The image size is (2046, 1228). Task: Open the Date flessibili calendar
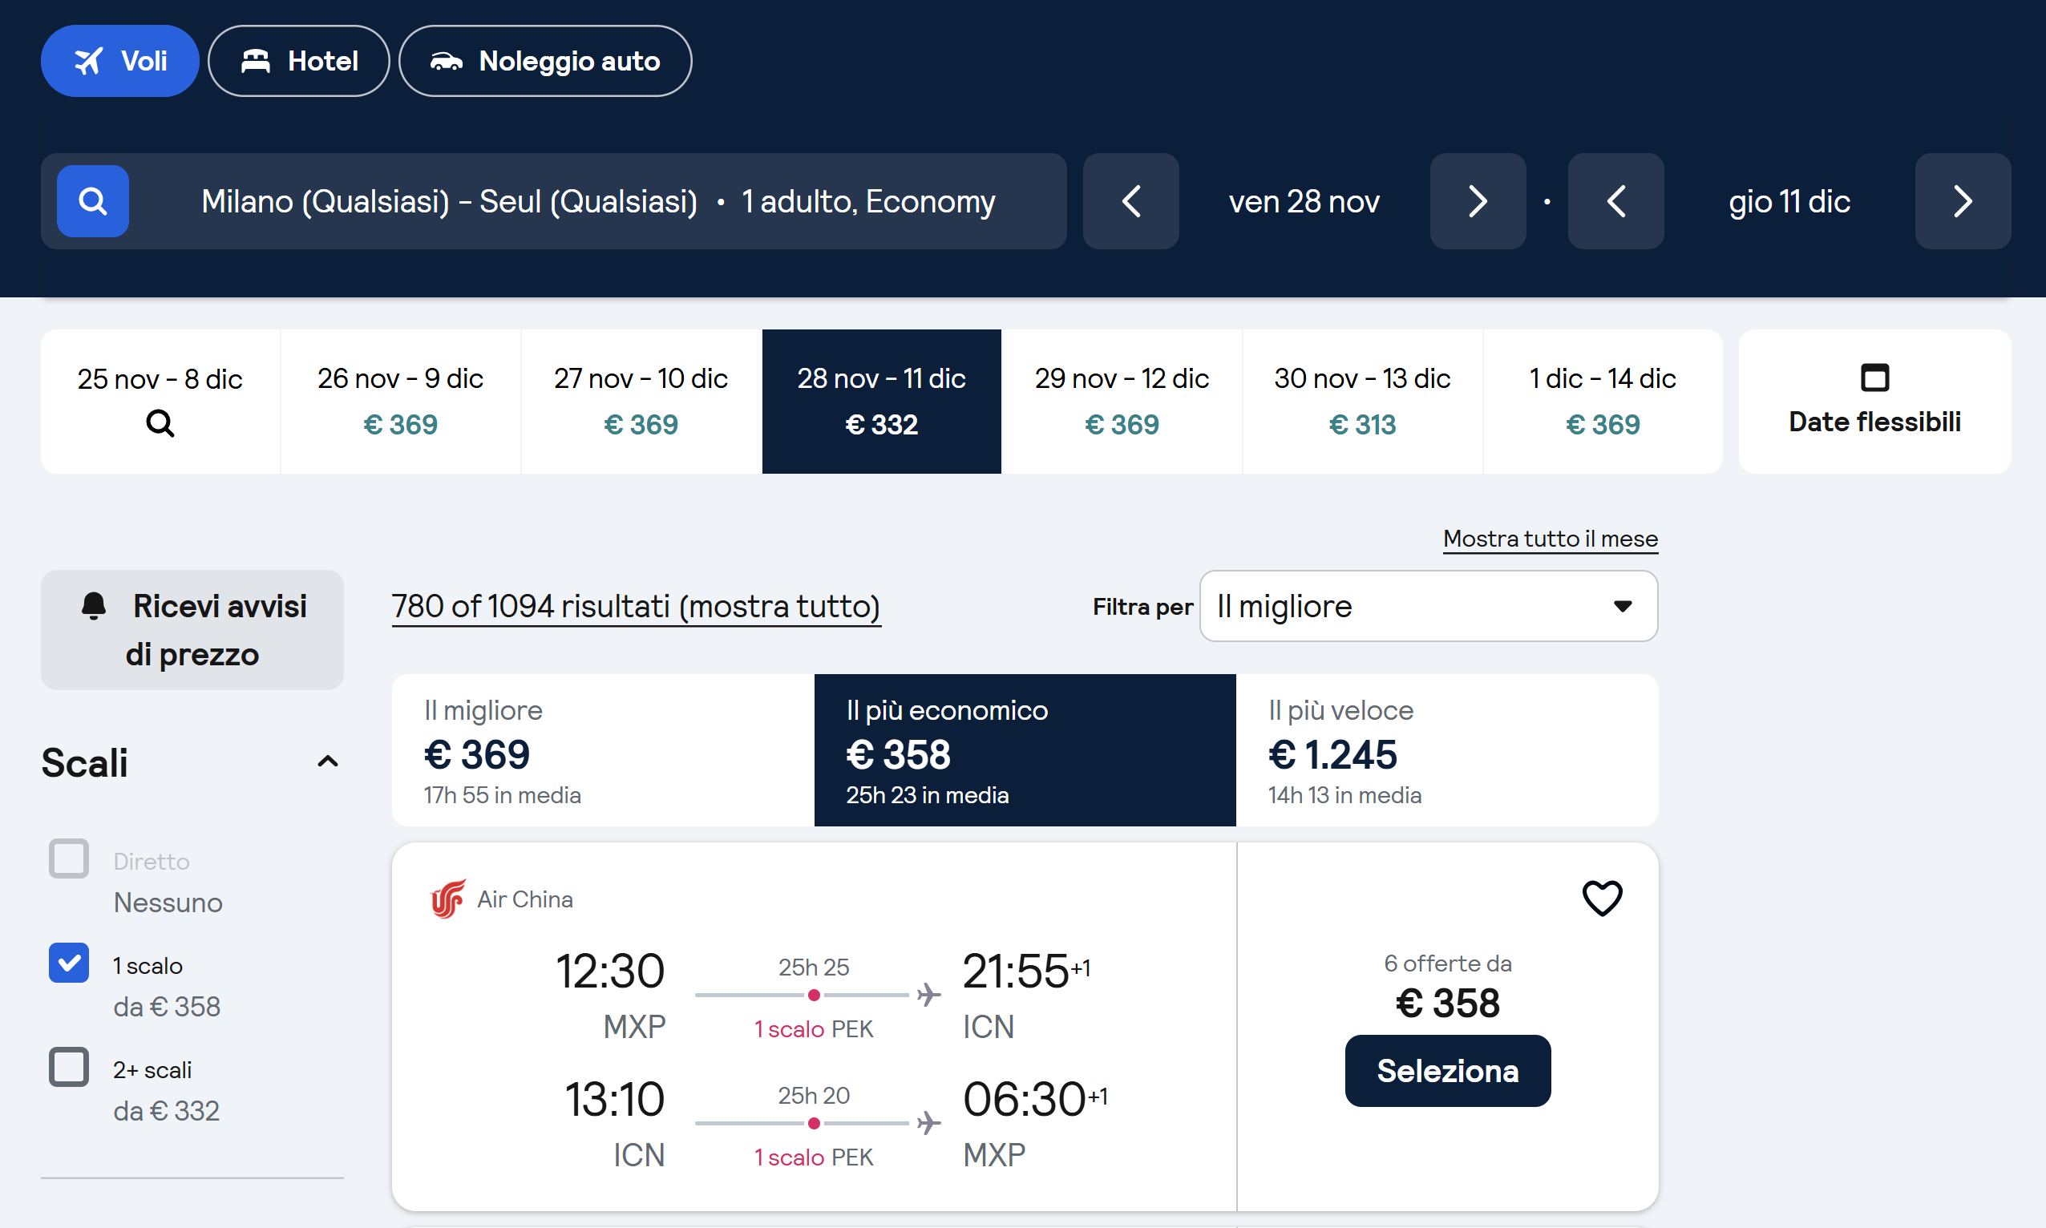click(1874, 402)
